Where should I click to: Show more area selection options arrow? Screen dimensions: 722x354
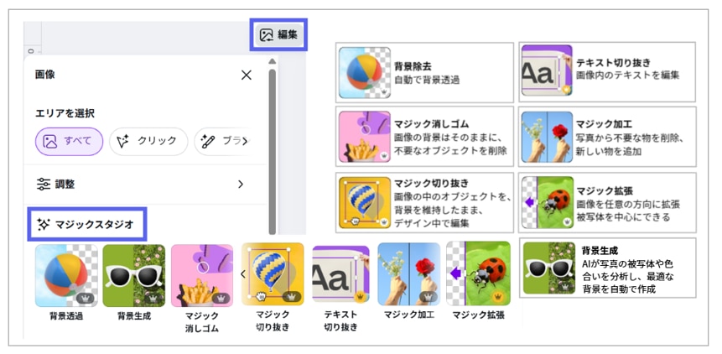point(245,141)
